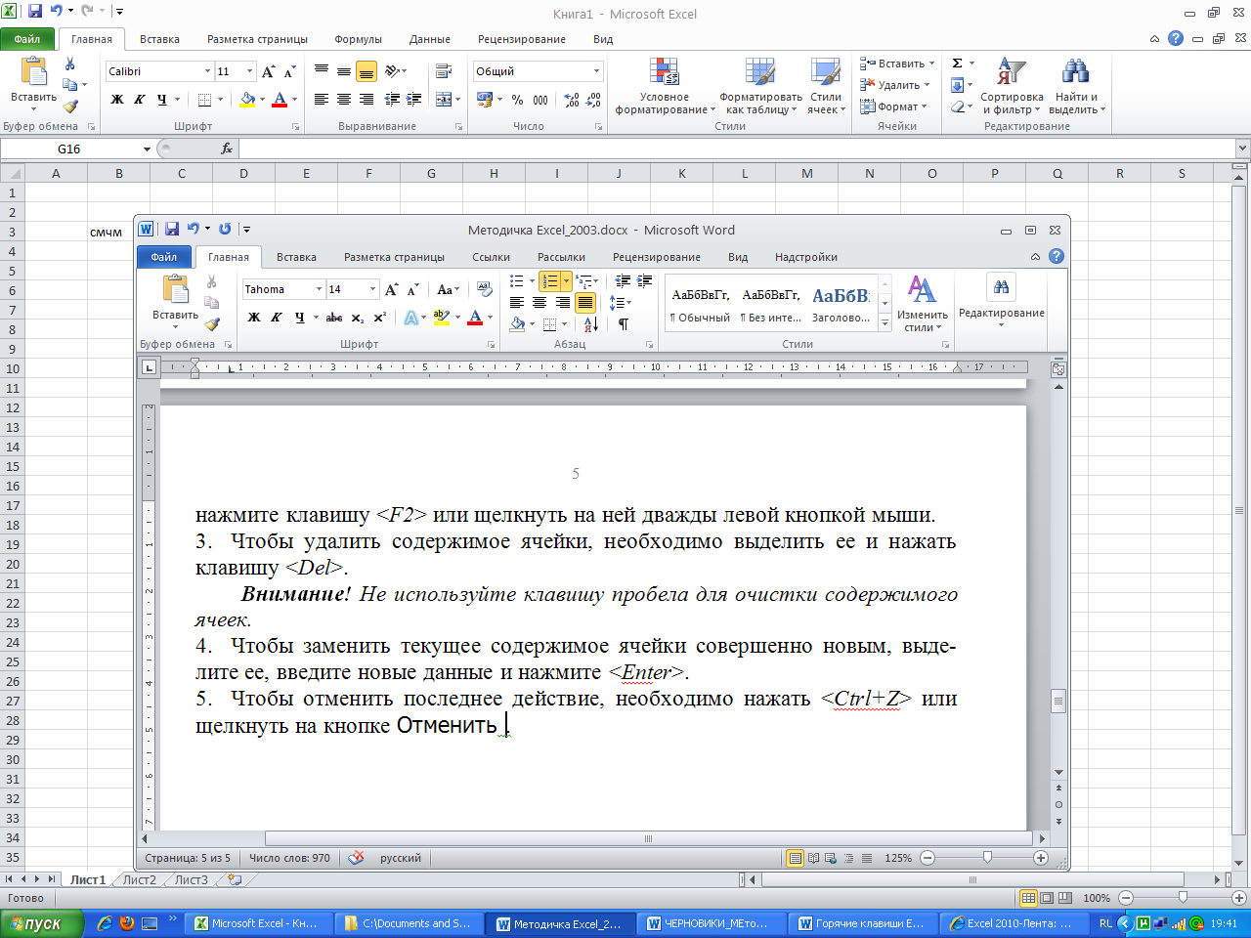Screen dimensions: 1251x938
Task: Toggle strikethrough (abc) in Word ribbon
Action: 334,318
